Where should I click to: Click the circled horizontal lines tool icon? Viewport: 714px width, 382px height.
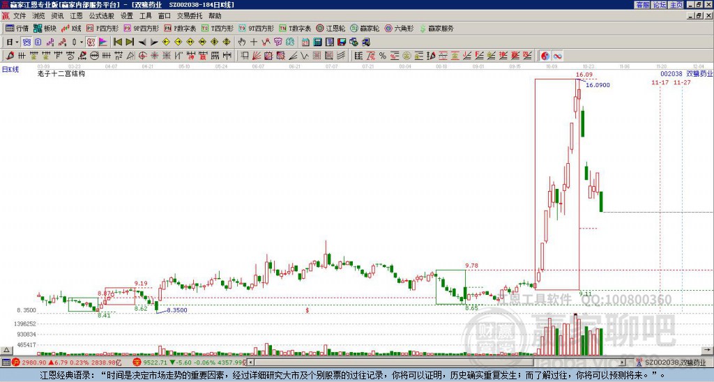[x=94, y=56]
